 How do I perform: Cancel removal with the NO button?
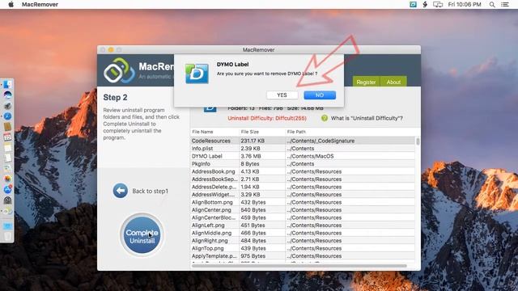[320, 95]
